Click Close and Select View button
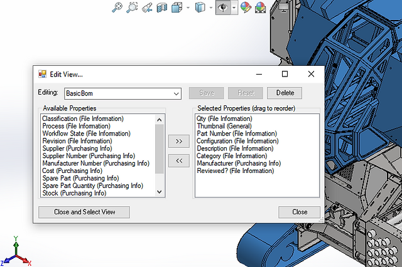This screenshot has width=402, height=267. [84, 212]
